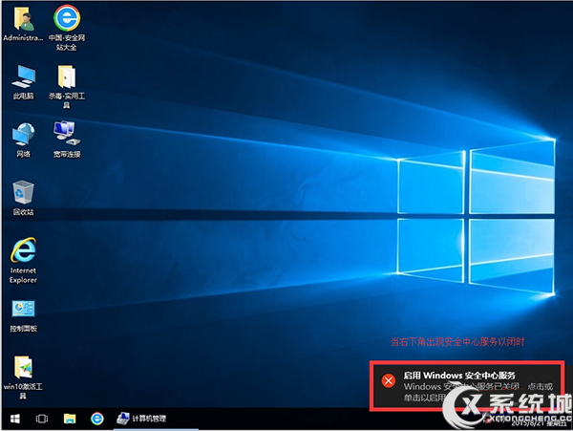
Task: Launch the browser pinned to the taskbar
Action: coord(96,419)
